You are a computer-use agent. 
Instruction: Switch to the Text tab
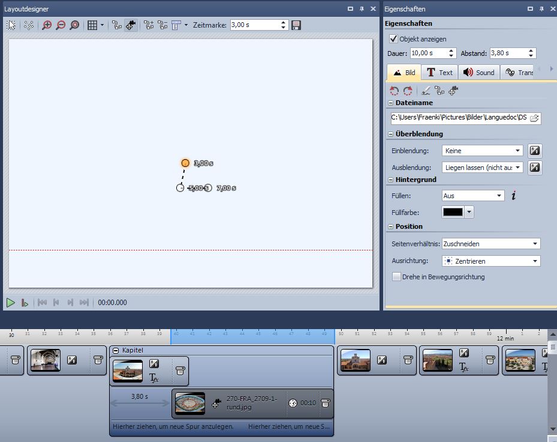tap(439, 73)
